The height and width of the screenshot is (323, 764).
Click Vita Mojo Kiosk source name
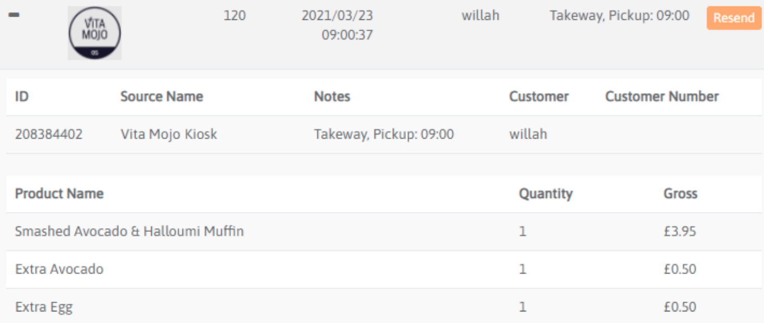click(169, 134)
